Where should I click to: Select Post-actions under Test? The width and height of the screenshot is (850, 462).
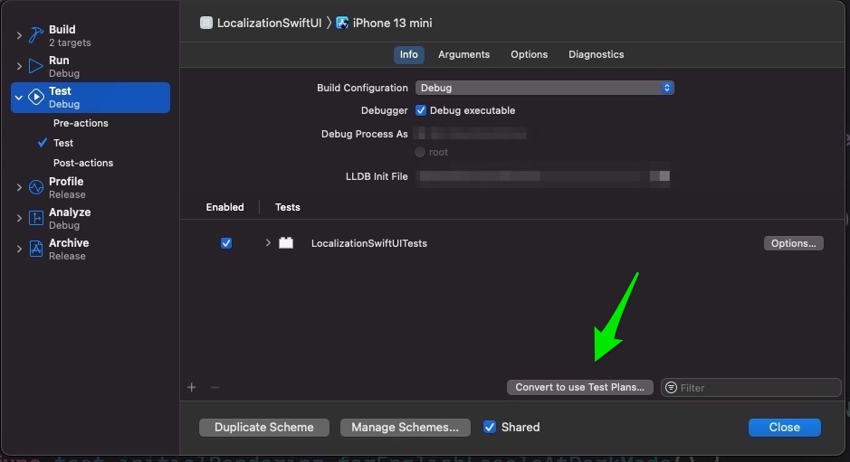[x=83, y=163]
